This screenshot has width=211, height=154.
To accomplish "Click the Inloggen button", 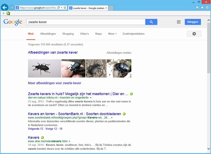I will [x=193, y=22].
